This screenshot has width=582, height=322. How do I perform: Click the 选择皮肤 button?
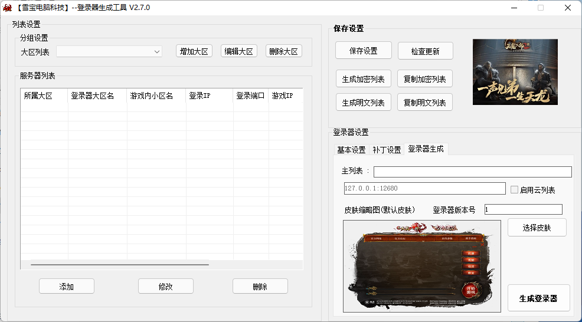537,228
